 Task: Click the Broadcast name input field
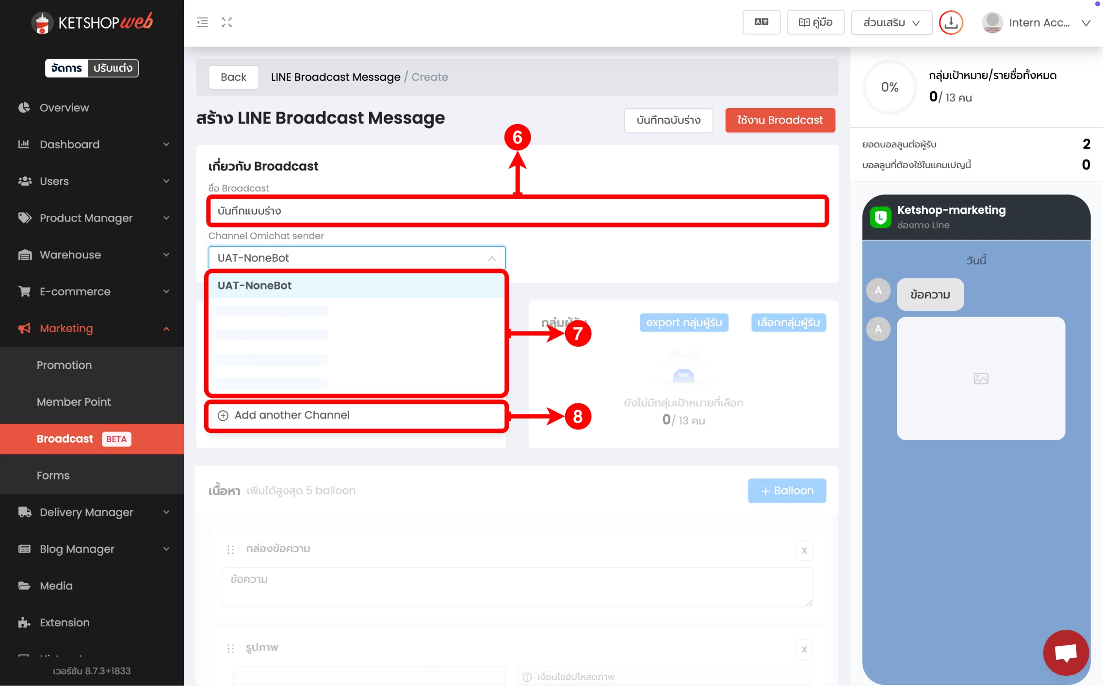(x=517, y=211)
